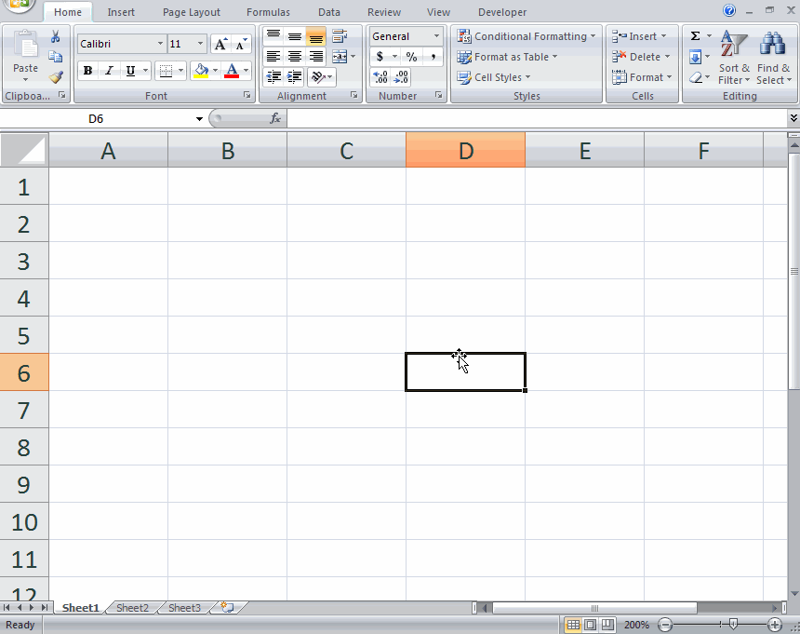800x634 pixels.
Task: Apply Accounting dollar number format
Action: (x=380, y=57)
